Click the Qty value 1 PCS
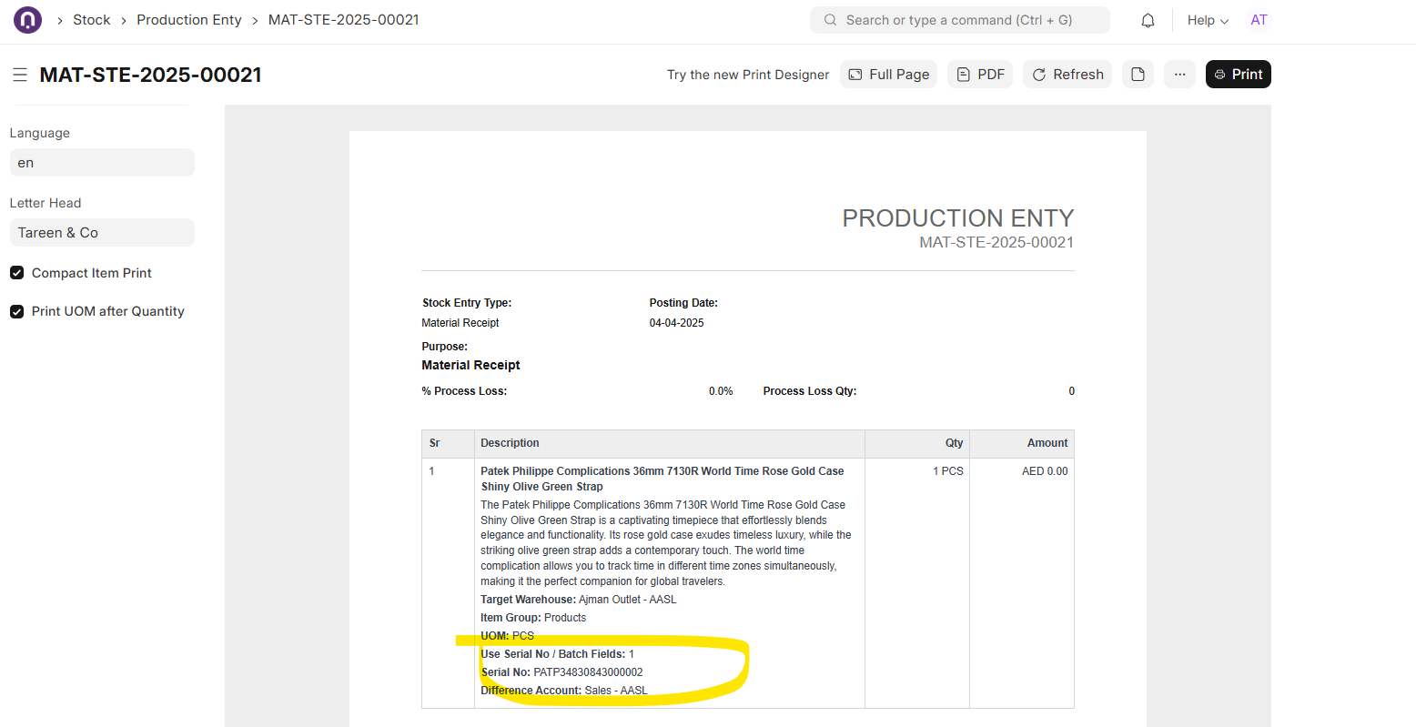Screen dimensions: 1416x727 tap(948, 471)
